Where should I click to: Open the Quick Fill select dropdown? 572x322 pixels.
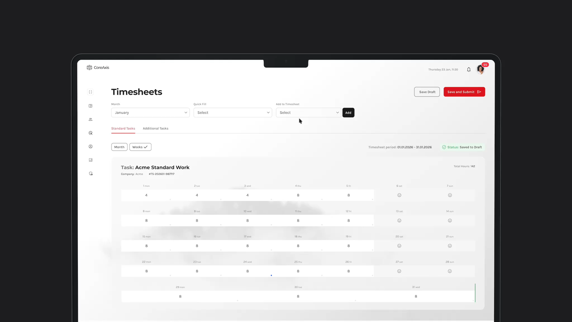[232, 112]
